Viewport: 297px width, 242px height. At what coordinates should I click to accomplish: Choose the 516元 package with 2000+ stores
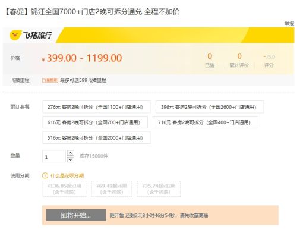(96, 137)
